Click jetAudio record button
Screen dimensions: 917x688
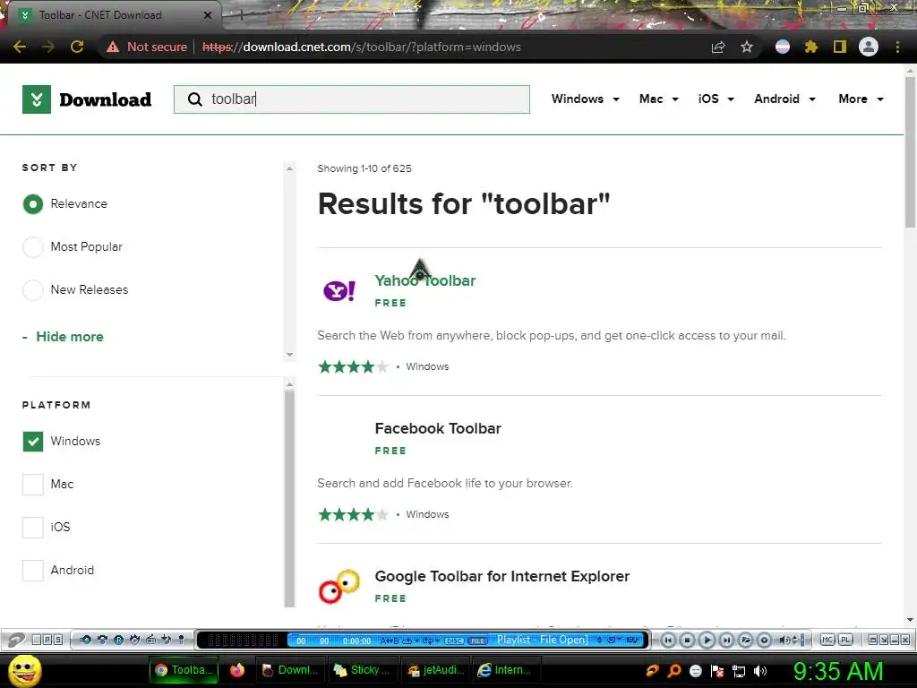(x=765, y=640)
